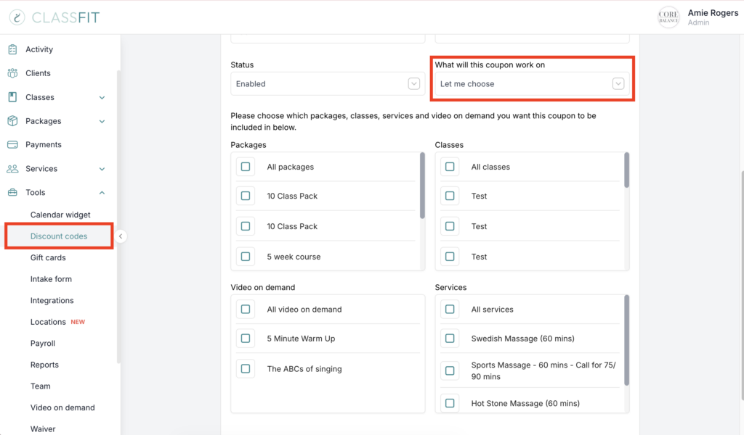Click the Classes book icon
744x435 pixels.
click(13, 97)
